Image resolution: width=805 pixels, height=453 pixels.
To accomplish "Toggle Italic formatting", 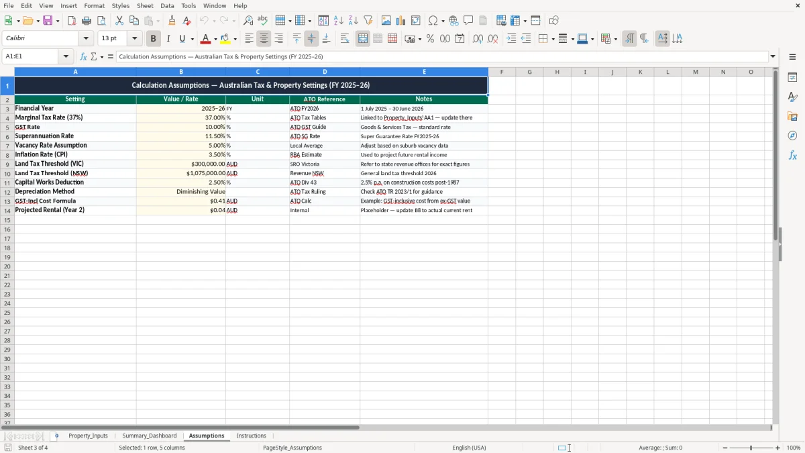I will pos(168,39).
